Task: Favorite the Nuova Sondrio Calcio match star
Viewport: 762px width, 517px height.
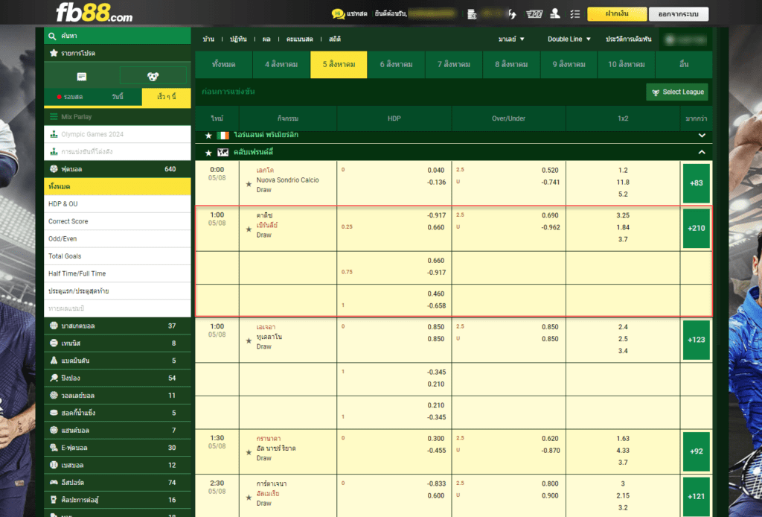Action: coord(249,184)
